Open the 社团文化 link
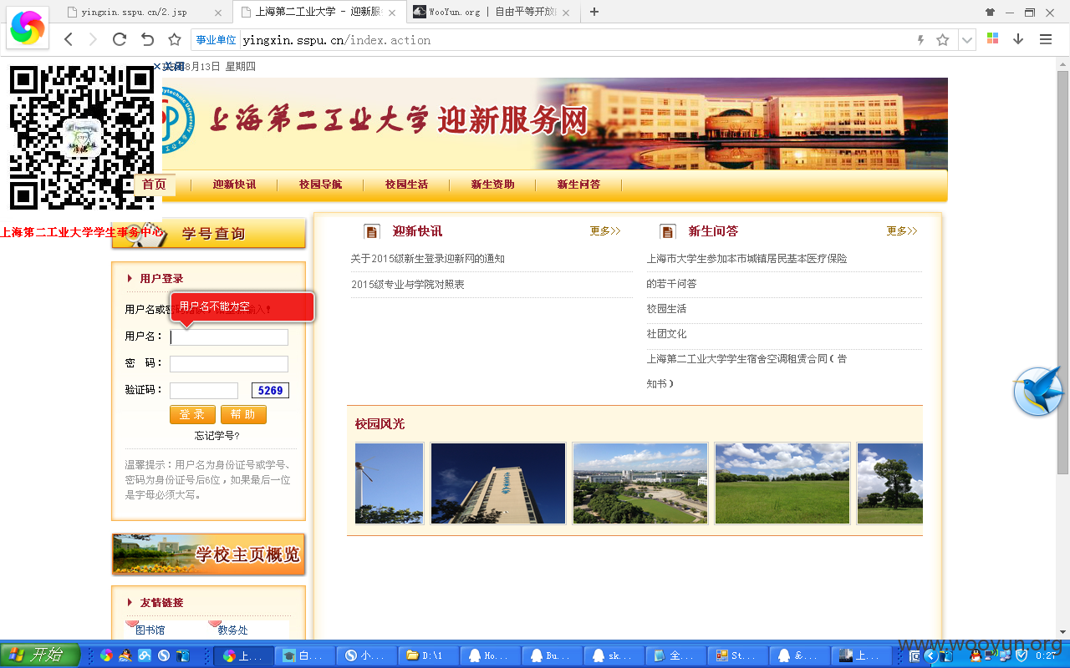 666,334
